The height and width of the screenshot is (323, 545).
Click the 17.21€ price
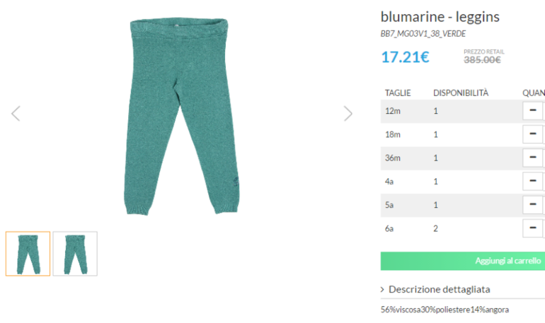405,57
